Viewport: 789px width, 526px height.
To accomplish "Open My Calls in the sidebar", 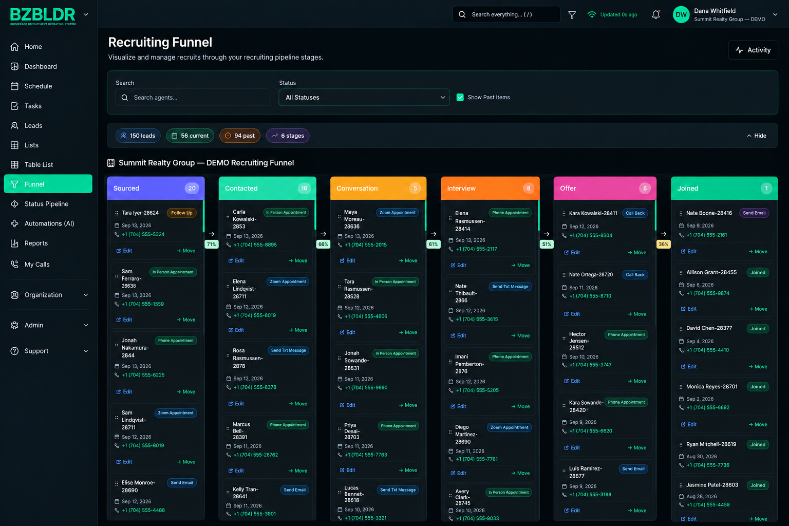I will click(48, 265).
